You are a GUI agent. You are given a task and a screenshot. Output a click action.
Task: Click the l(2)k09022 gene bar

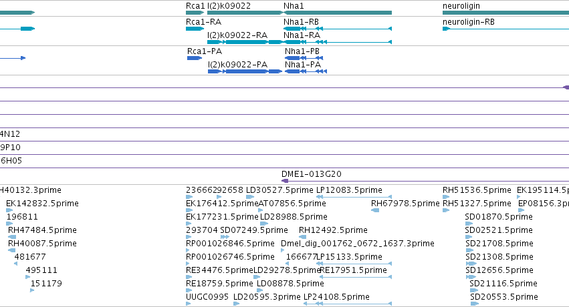coord(245,13)
